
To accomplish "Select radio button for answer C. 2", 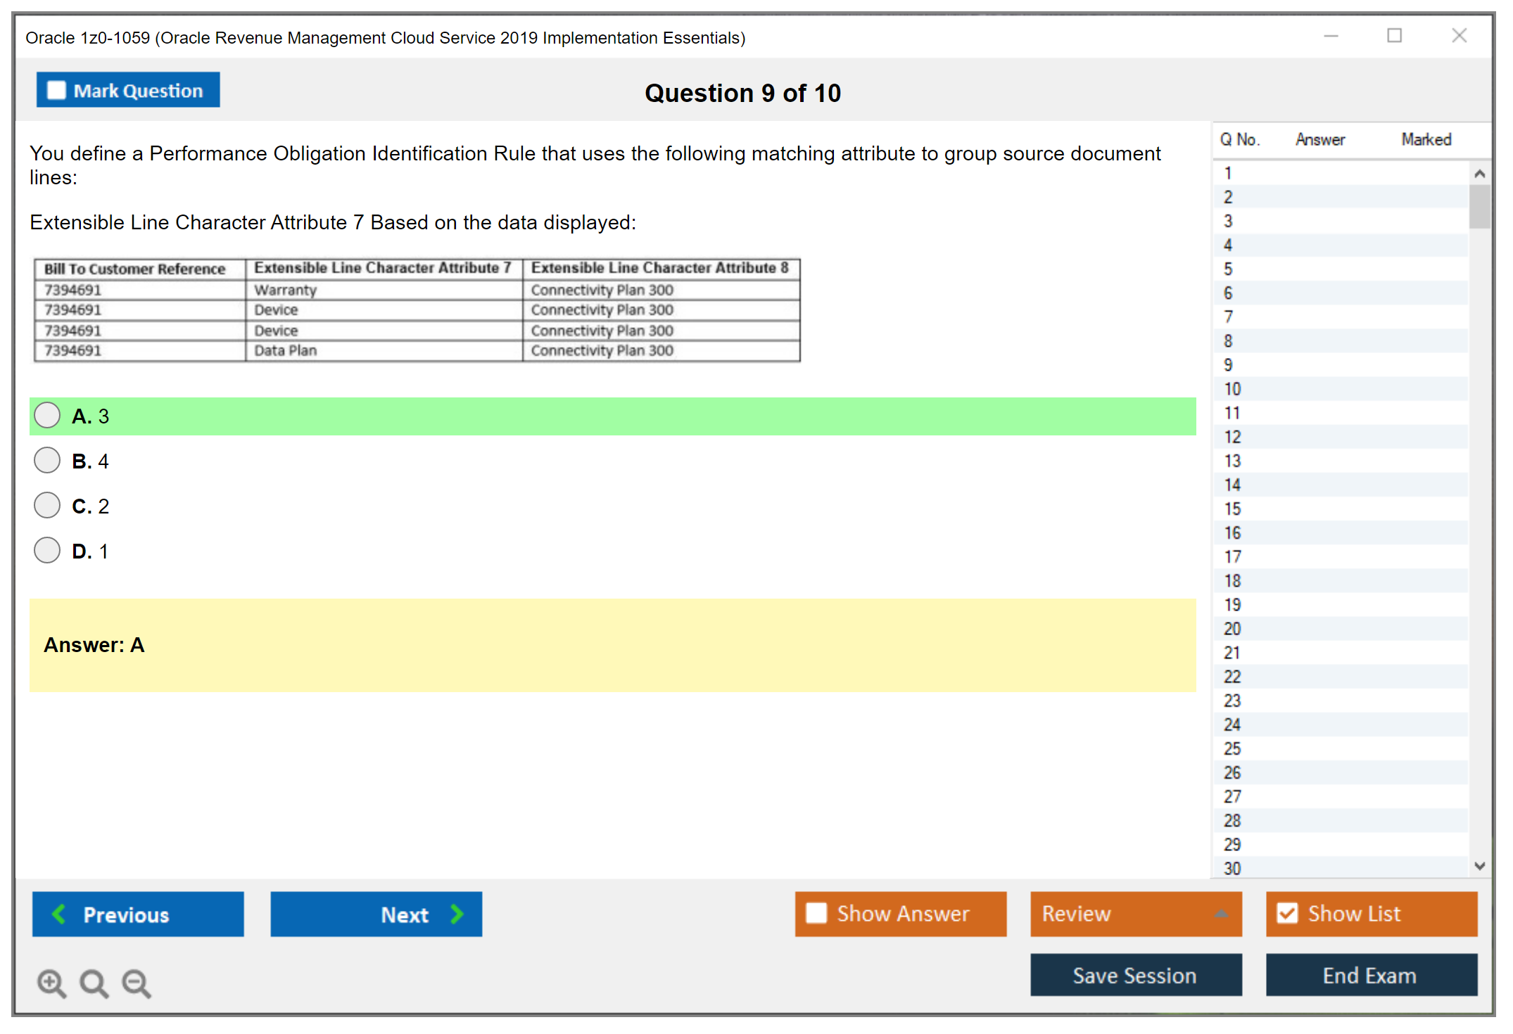I will pos(46,505).
